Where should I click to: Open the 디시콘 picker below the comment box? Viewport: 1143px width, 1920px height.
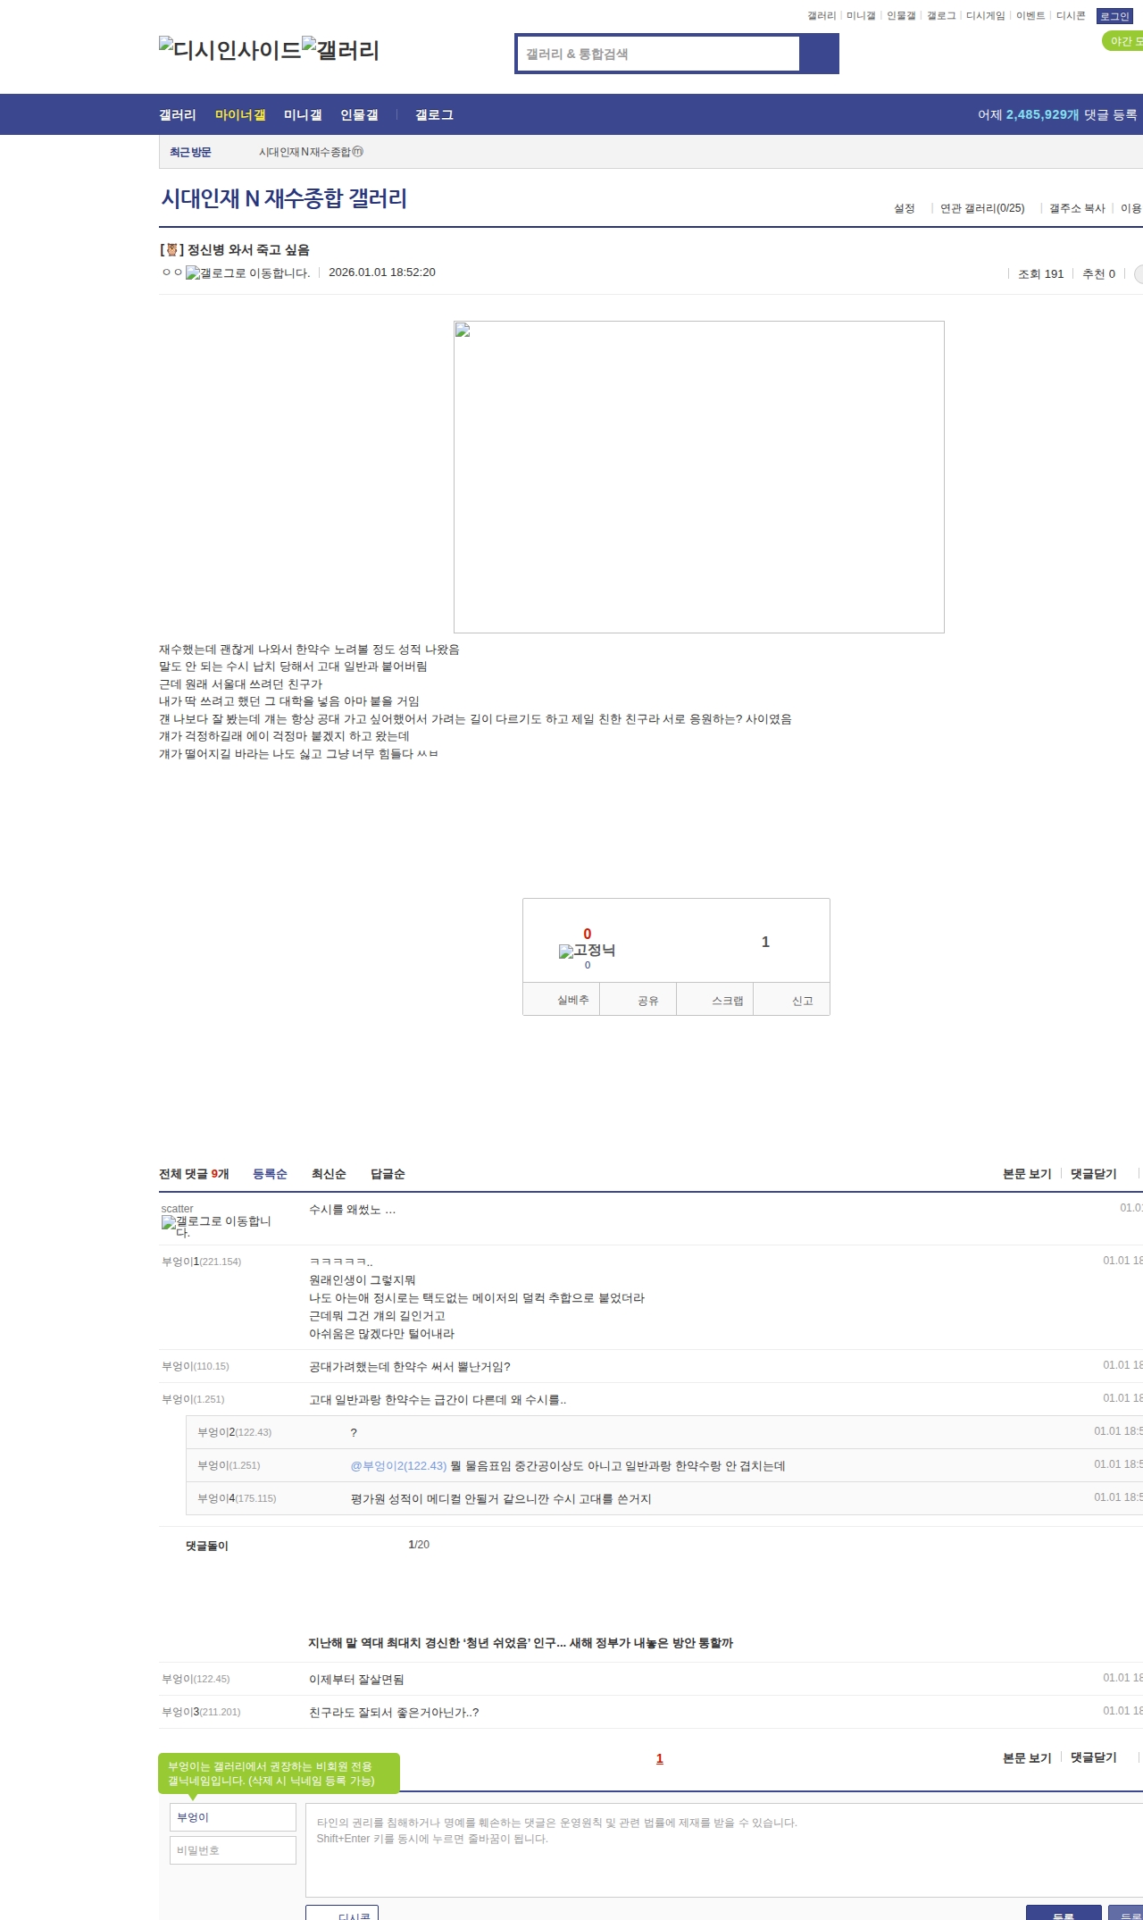pyautogui.click(x=342, y=1913)
